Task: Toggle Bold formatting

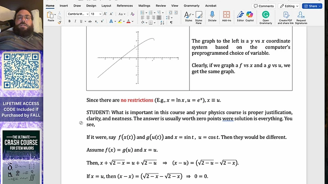Action: [70, 21]
